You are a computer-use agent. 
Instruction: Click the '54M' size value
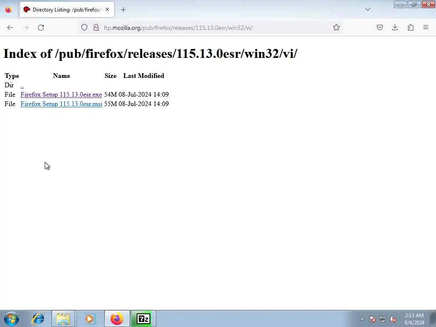pos(110,95)
